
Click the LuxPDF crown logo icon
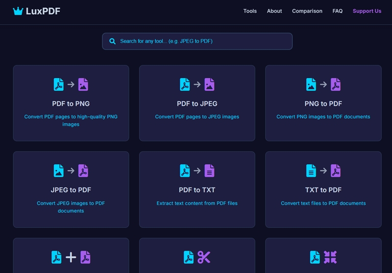point(18,11)
